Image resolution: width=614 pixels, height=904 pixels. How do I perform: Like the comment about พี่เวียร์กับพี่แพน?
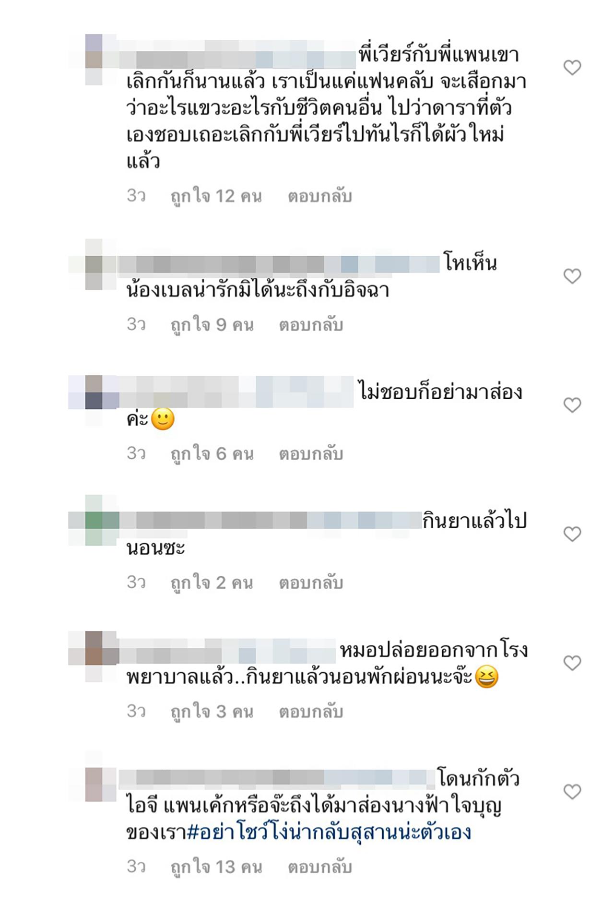pos(572,68)
